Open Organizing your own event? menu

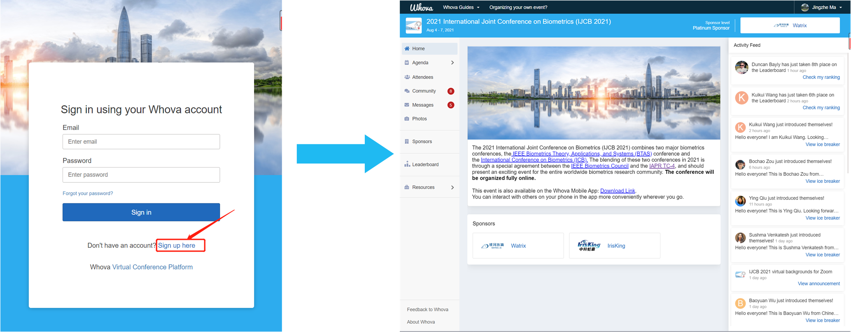518,7
